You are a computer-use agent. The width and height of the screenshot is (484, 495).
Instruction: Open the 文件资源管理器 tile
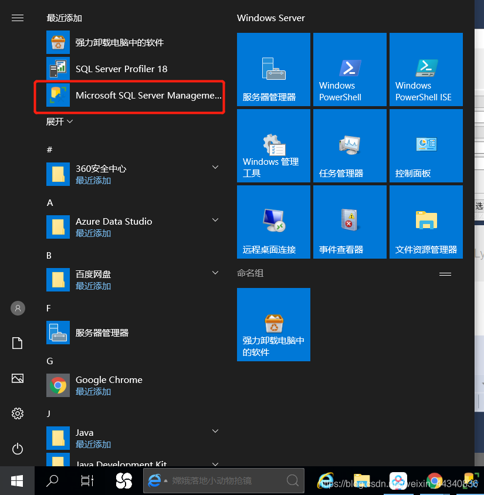pos(427,222)
